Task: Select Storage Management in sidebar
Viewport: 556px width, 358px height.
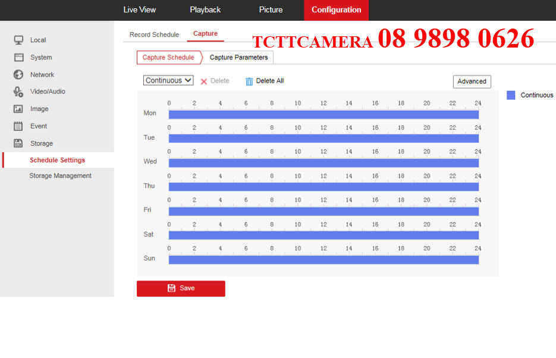Action: [x=60, y=176]
